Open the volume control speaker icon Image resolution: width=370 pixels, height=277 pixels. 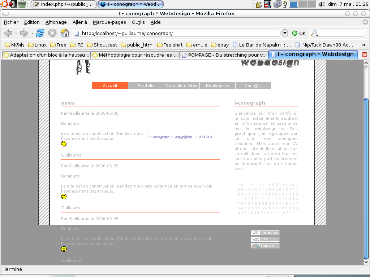pos(322,4)
